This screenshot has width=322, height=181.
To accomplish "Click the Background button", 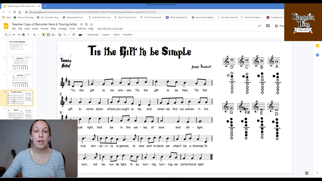I will click(x=93, y=35).
